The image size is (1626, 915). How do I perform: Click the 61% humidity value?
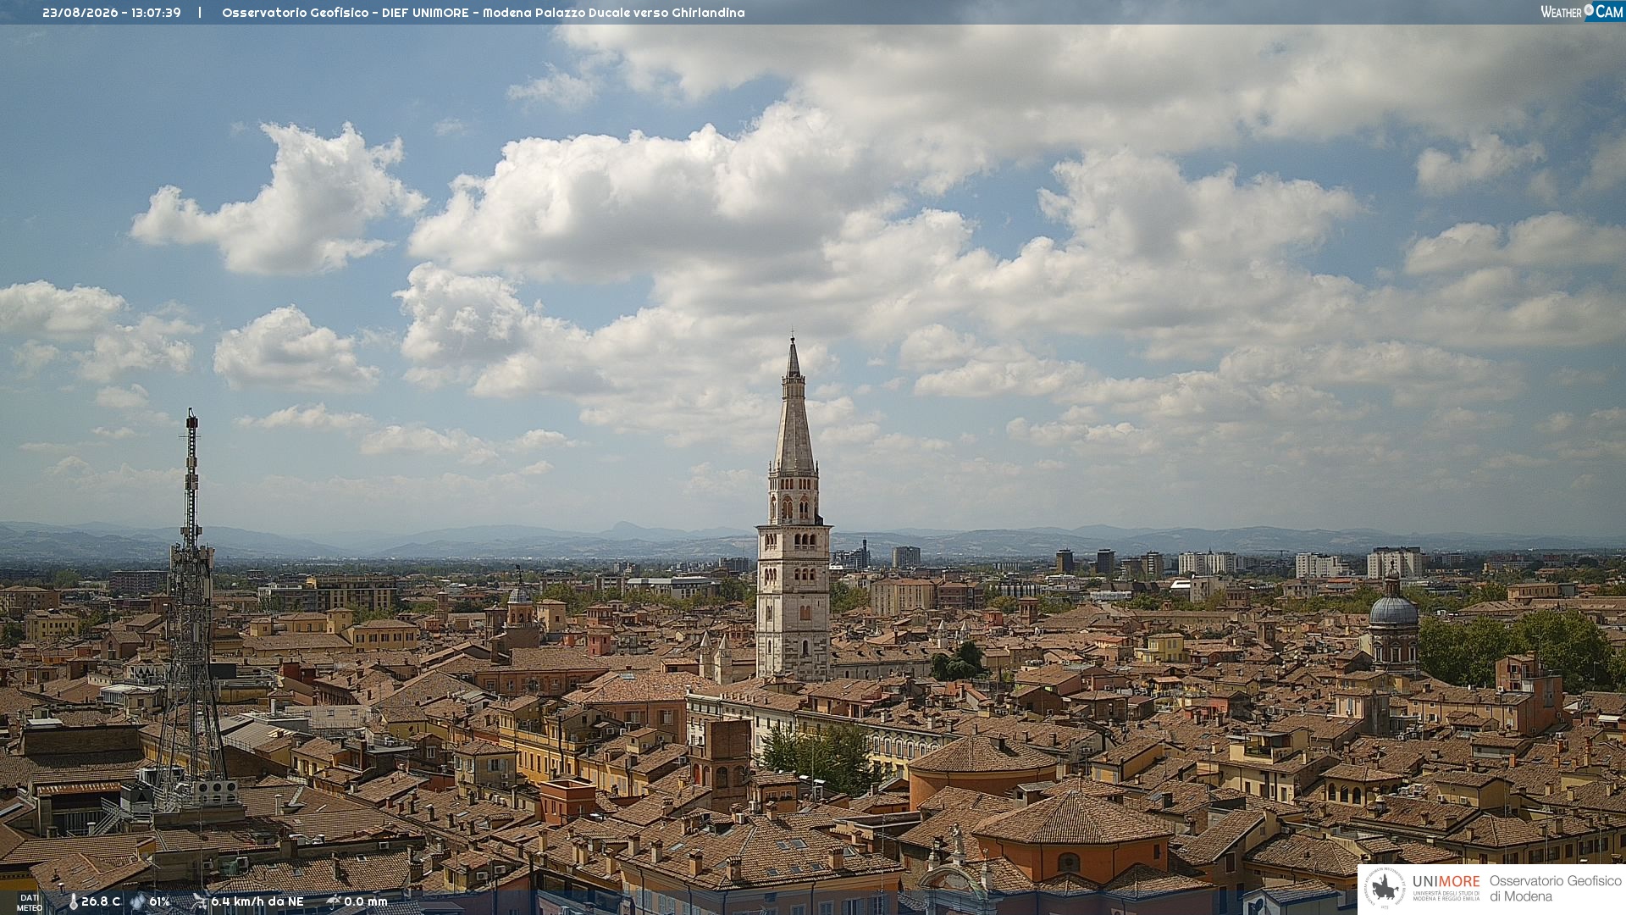pyautogui.click(x=159, y=901)
